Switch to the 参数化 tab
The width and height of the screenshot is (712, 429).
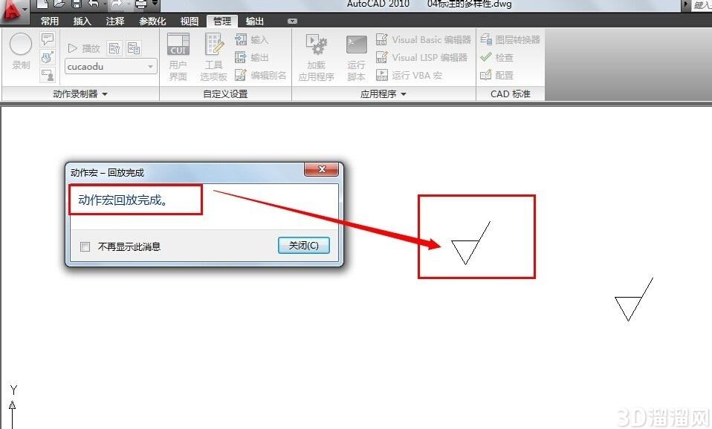point(152,22)
